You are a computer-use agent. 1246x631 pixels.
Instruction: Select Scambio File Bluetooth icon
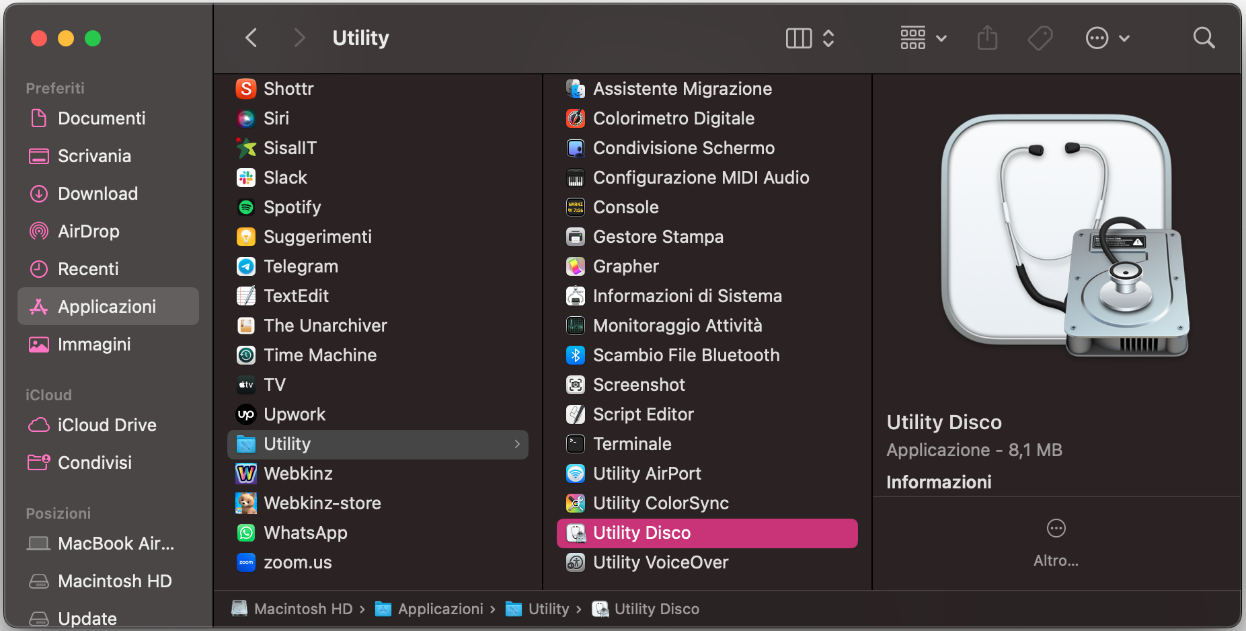tap(576, 355)
